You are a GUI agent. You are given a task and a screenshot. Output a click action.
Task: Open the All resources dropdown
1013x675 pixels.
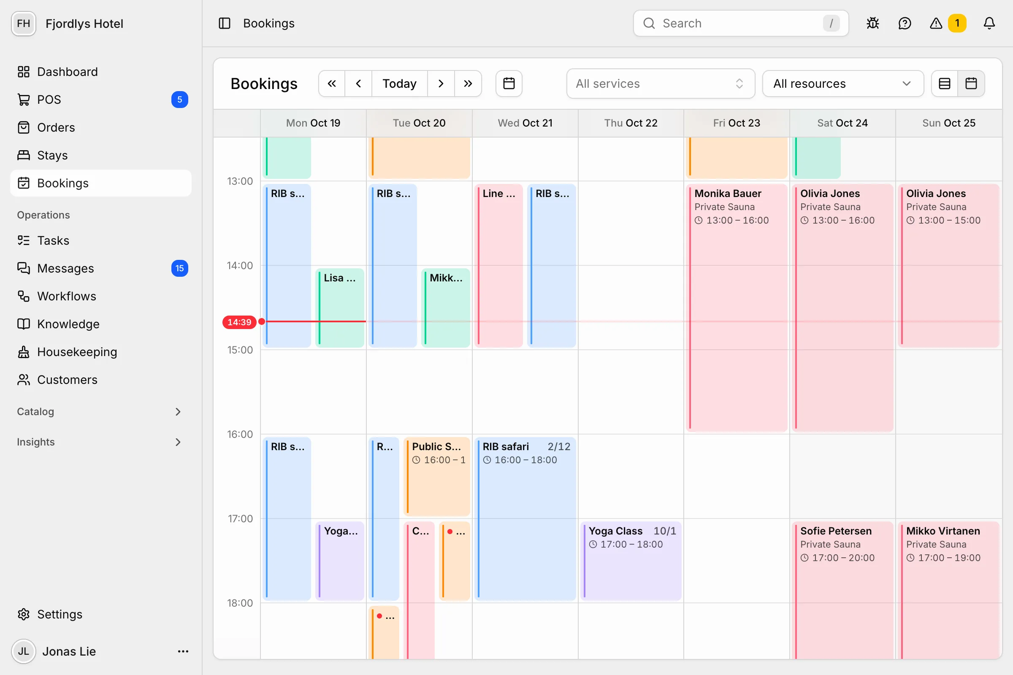tap(843, 84)
